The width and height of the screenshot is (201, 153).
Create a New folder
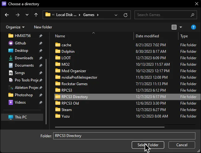pyautogui.click(x=43, y=27)
